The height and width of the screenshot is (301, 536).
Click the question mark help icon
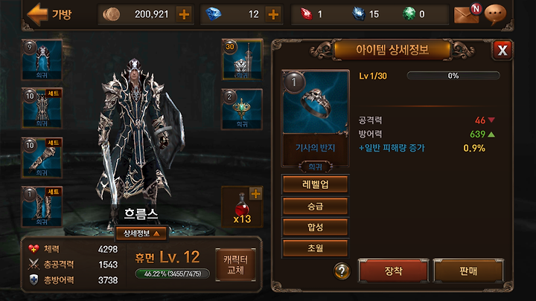[x=342, y=271]
